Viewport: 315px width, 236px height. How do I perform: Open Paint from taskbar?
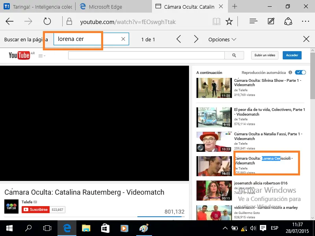tap(144, 228)
